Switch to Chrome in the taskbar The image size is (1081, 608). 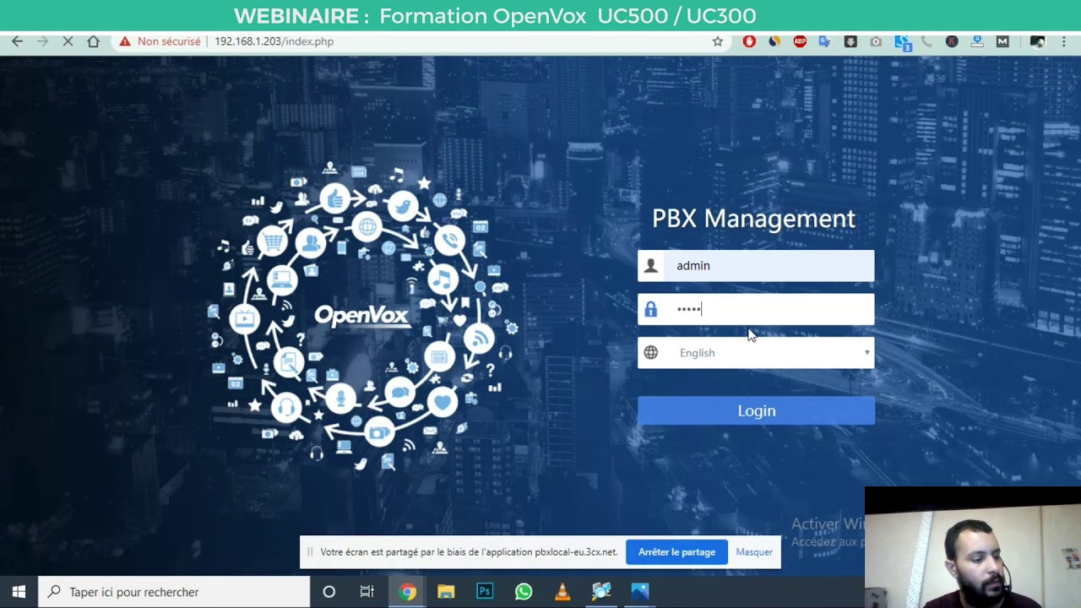408,592
